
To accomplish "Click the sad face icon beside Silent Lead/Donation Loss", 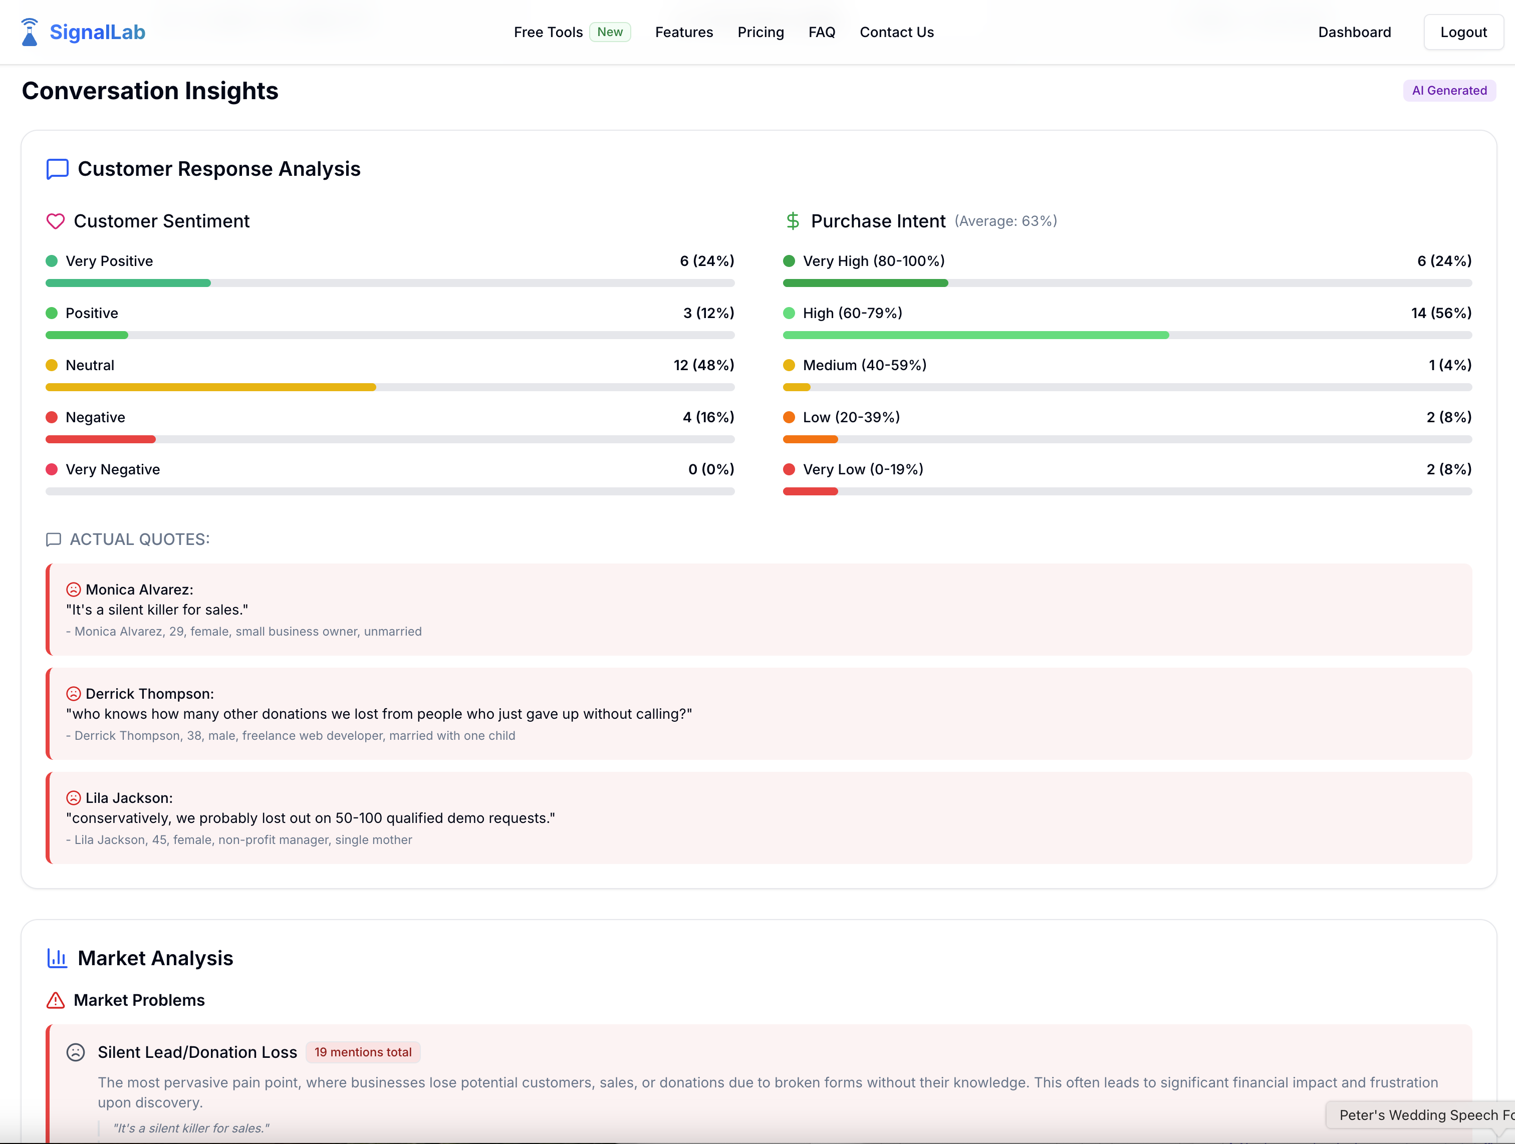I will click(75, 1052).
